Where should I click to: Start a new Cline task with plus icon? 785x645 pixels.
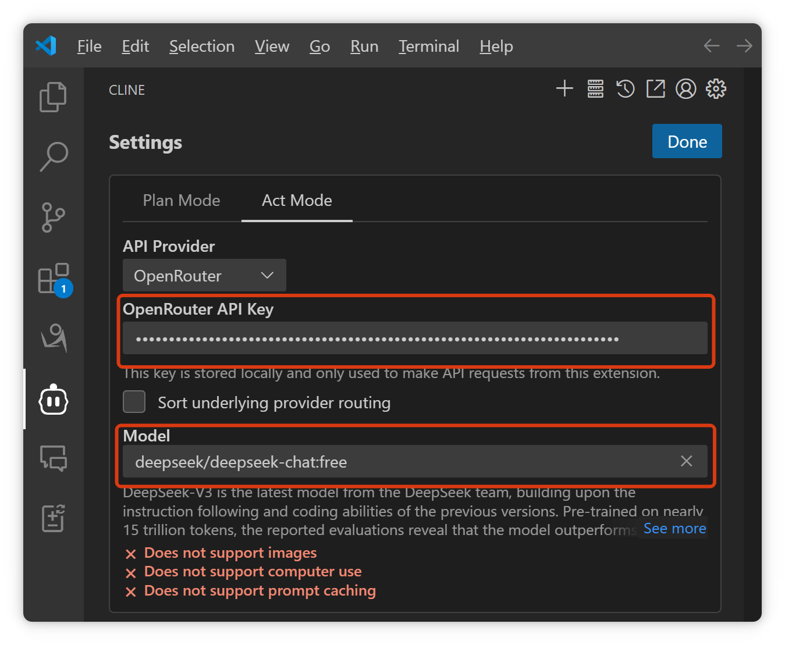click(x=564, y=89)
